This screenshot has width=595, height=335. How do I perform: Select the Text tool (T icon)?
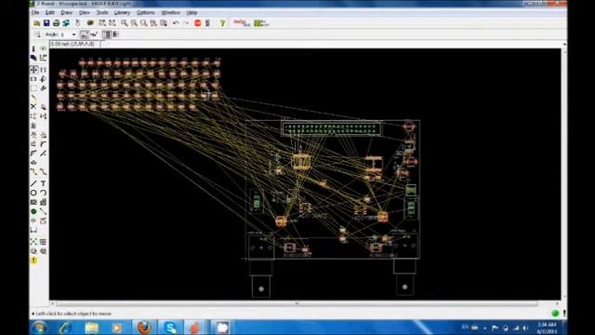[x=44, y=183]
